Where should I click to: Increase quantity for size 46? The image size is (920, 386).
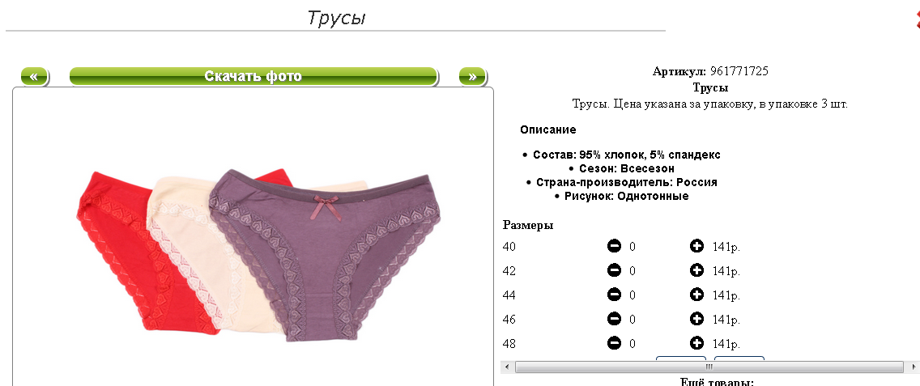(x=696, y=319)
